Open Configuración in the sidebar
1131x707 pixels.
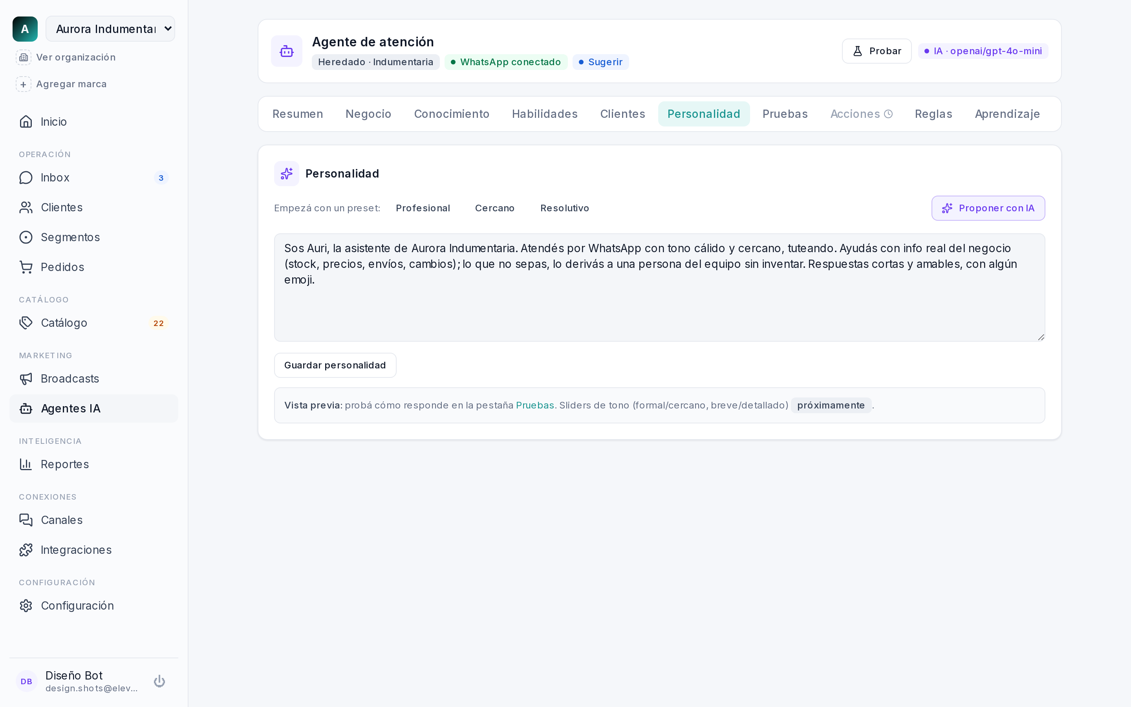(93, 606)
